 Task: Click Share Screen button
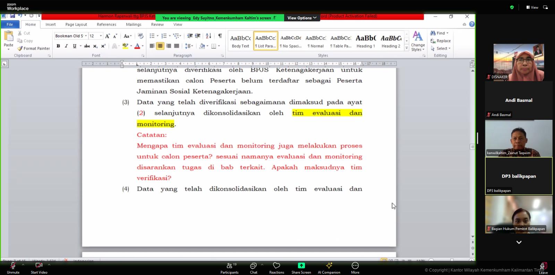301,268
